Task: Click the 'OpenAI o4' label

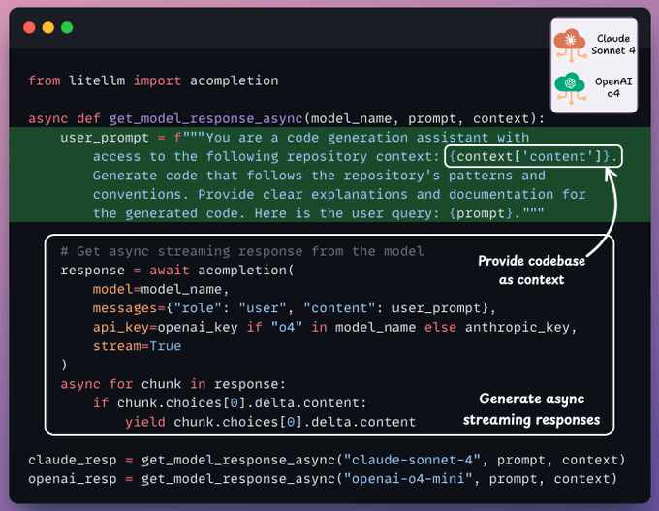Action: [x=613, y=87]
